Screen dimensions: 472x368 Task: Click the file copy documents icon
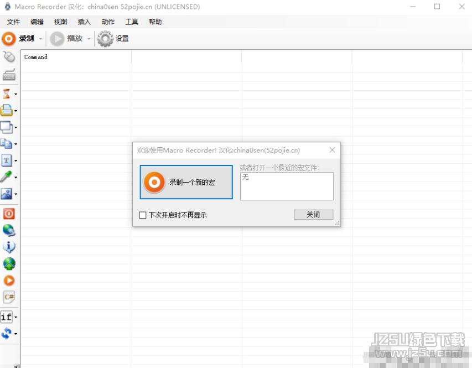tap(6, 144)
